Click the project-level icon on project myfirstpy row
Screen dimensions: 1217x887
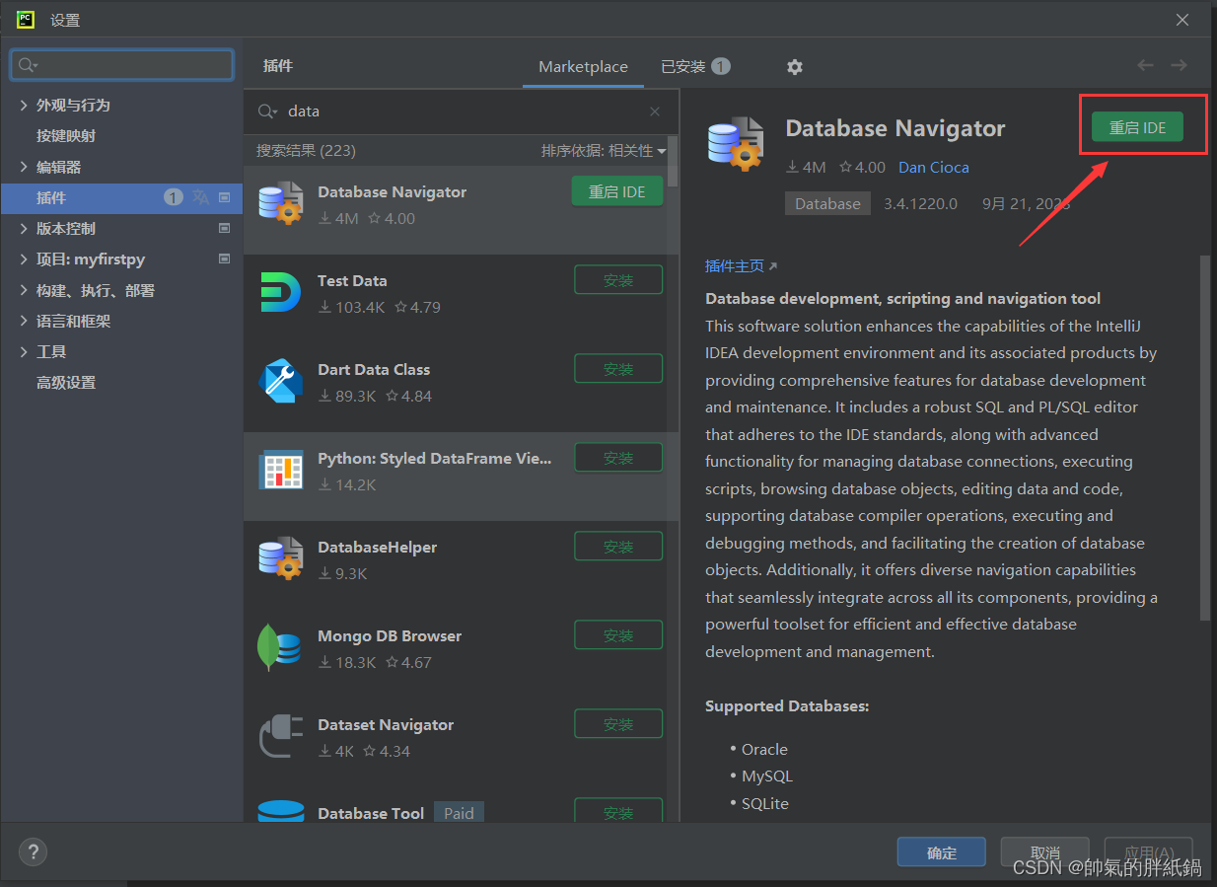(224, 259)
